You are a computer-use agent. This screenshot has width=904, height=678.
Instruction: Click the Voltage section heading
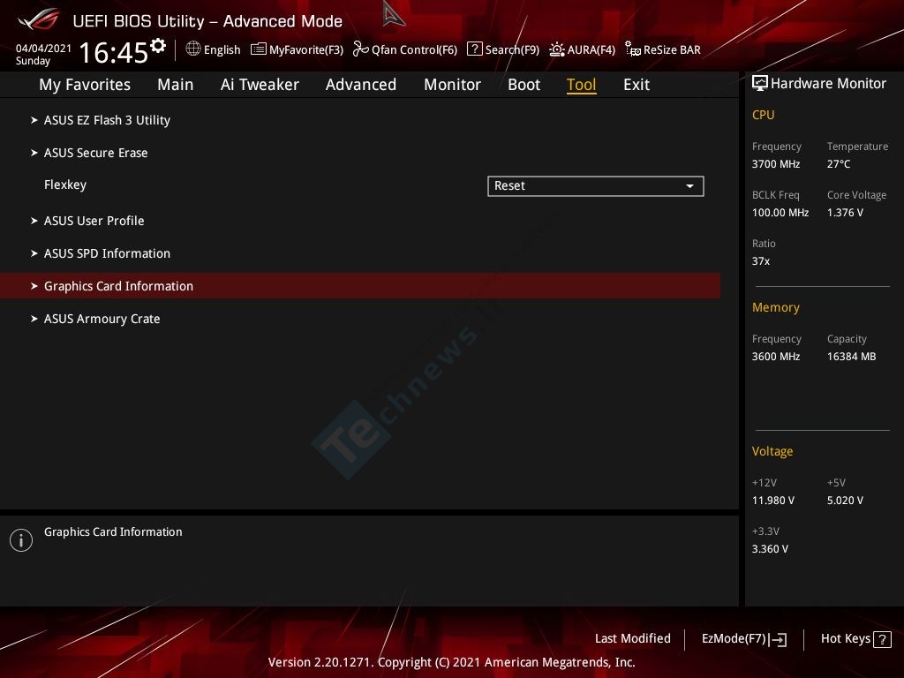pos(772,451)
